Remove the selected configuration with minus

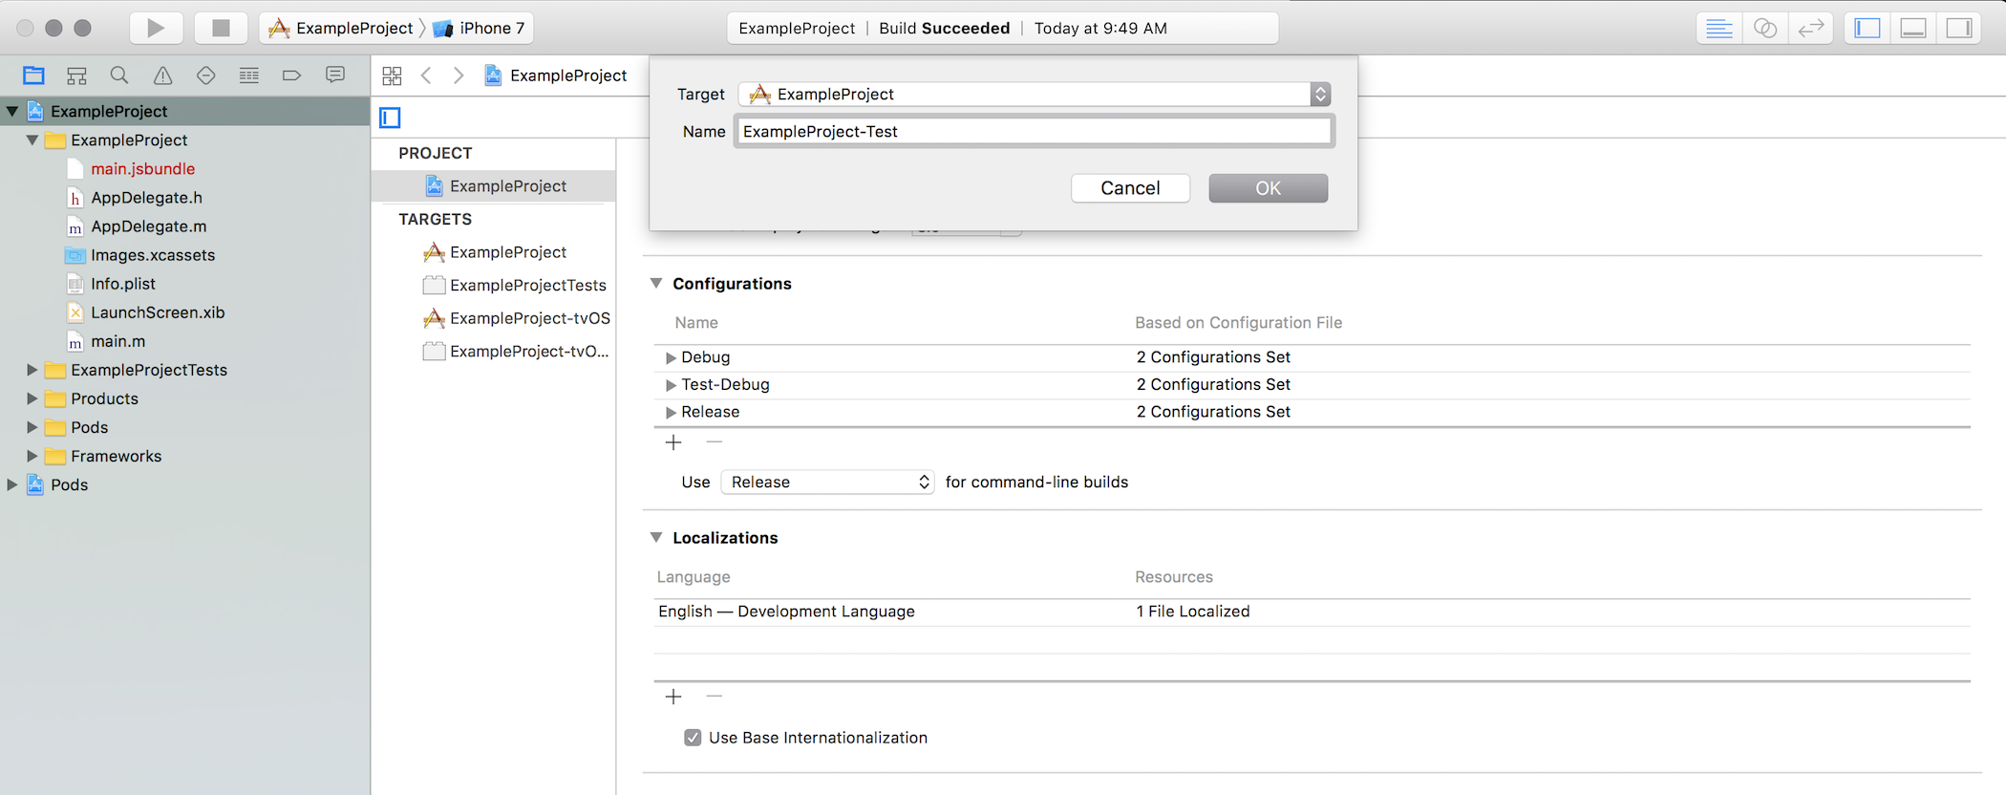point(714,442)
